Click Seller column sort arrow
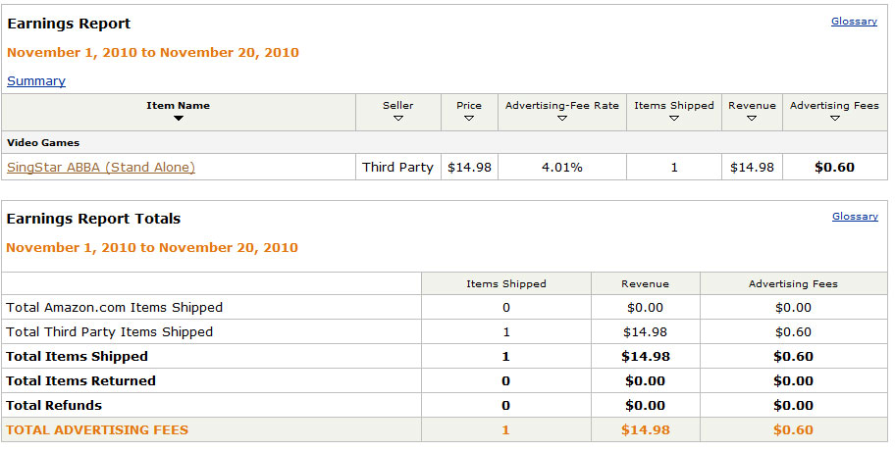The image size is (895, 451). click(x=398, y=119)
